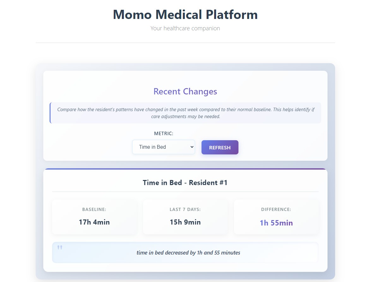
Task: Click the DIFFERENCE label
Action: point(276,209)
